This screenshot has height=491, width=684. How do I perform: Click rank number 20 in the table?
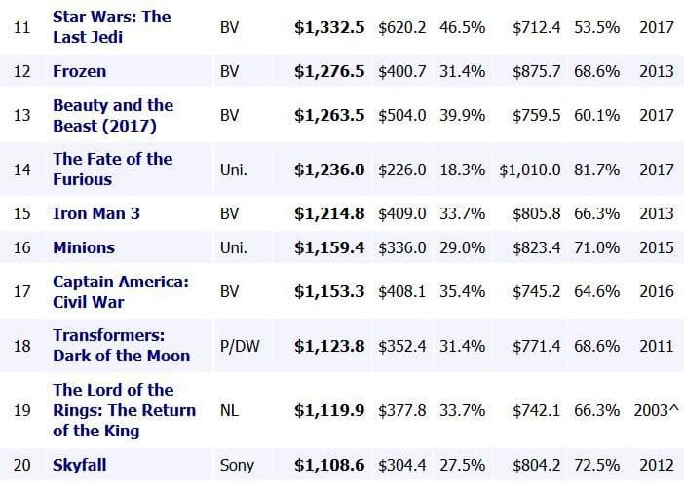22,466
